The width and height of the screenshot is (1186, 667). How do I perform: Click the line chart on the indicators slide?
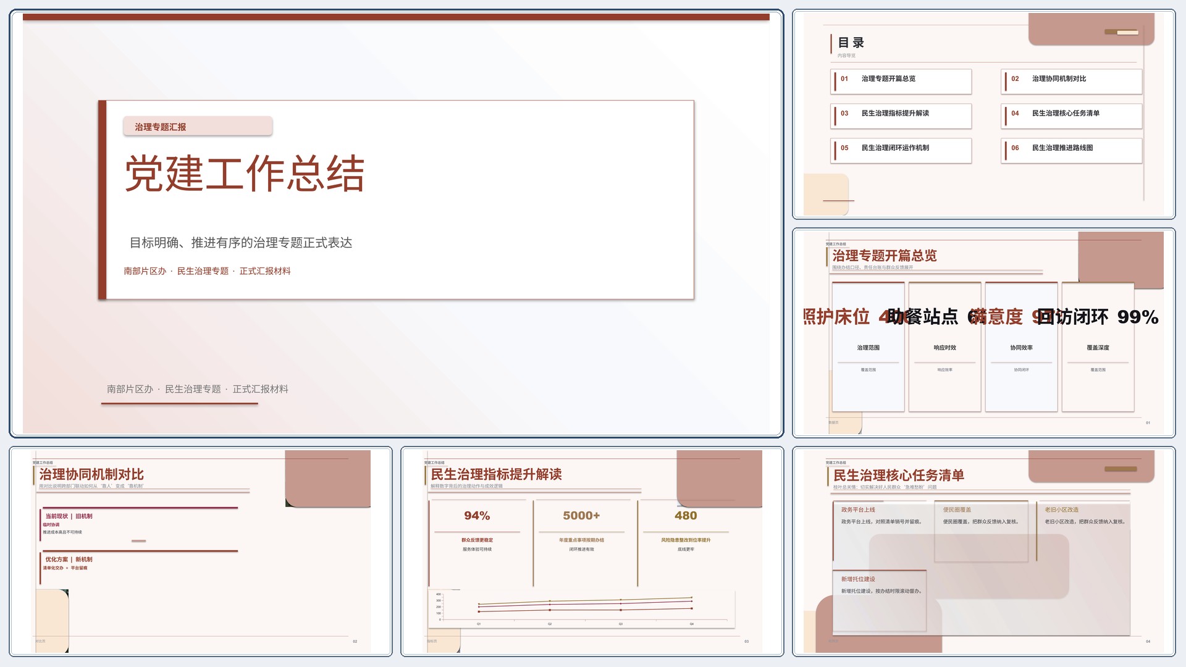tap(582, 609)
